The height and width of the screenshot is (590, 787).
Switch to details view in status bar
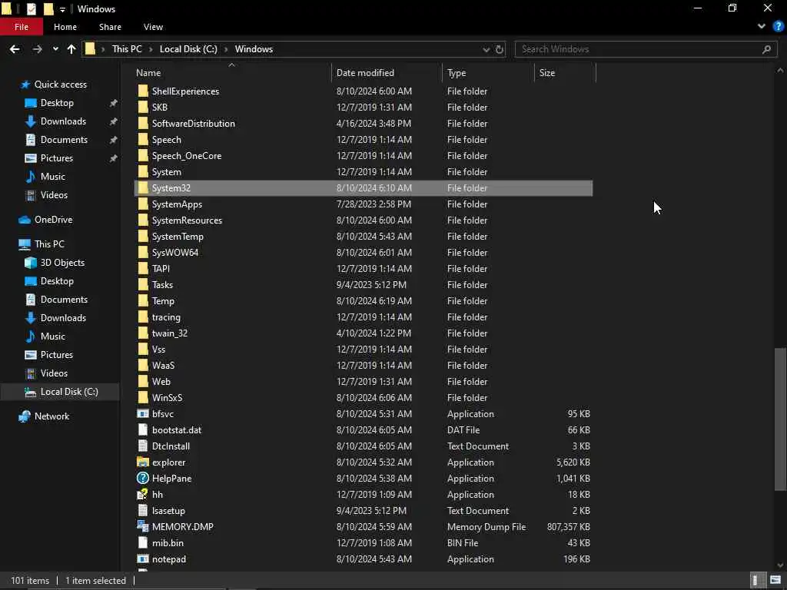[755, 581]
